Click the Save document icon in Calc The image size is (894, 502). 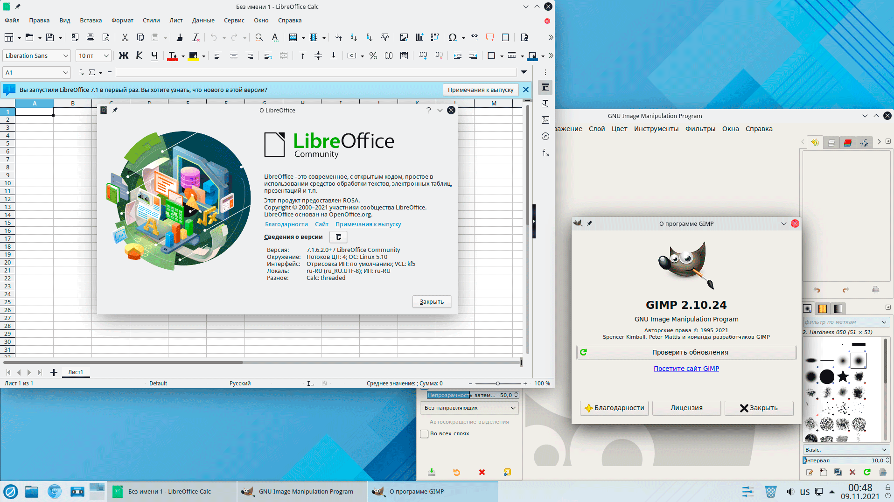50,37
